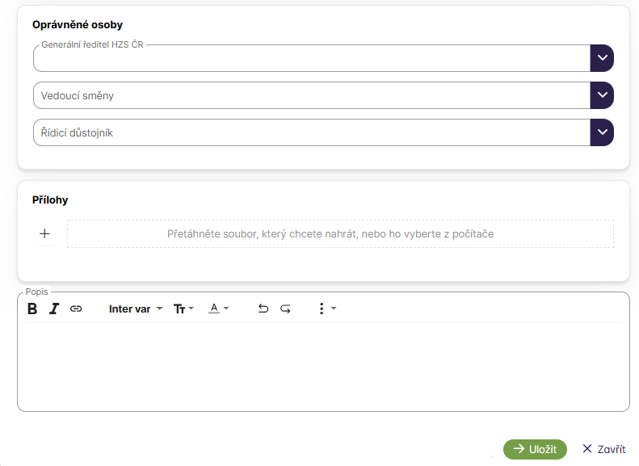
Task: Open the text size picker
Action: (183, 309)
